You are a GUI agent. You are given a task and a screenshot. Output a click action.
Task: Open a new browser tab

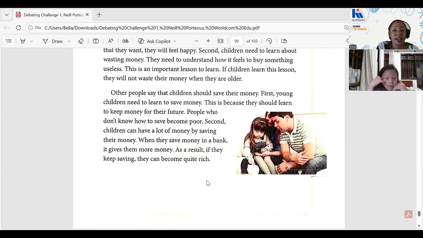pyautogui.click(x=99, y=15)
